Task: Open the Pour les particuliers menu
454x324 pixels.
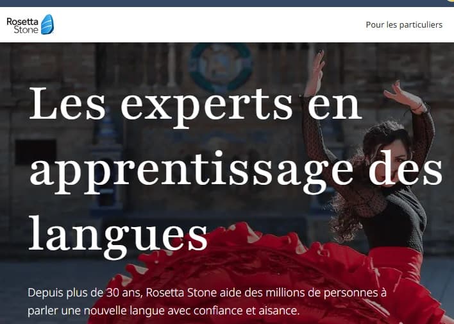Action: click(x=404, y=24)
